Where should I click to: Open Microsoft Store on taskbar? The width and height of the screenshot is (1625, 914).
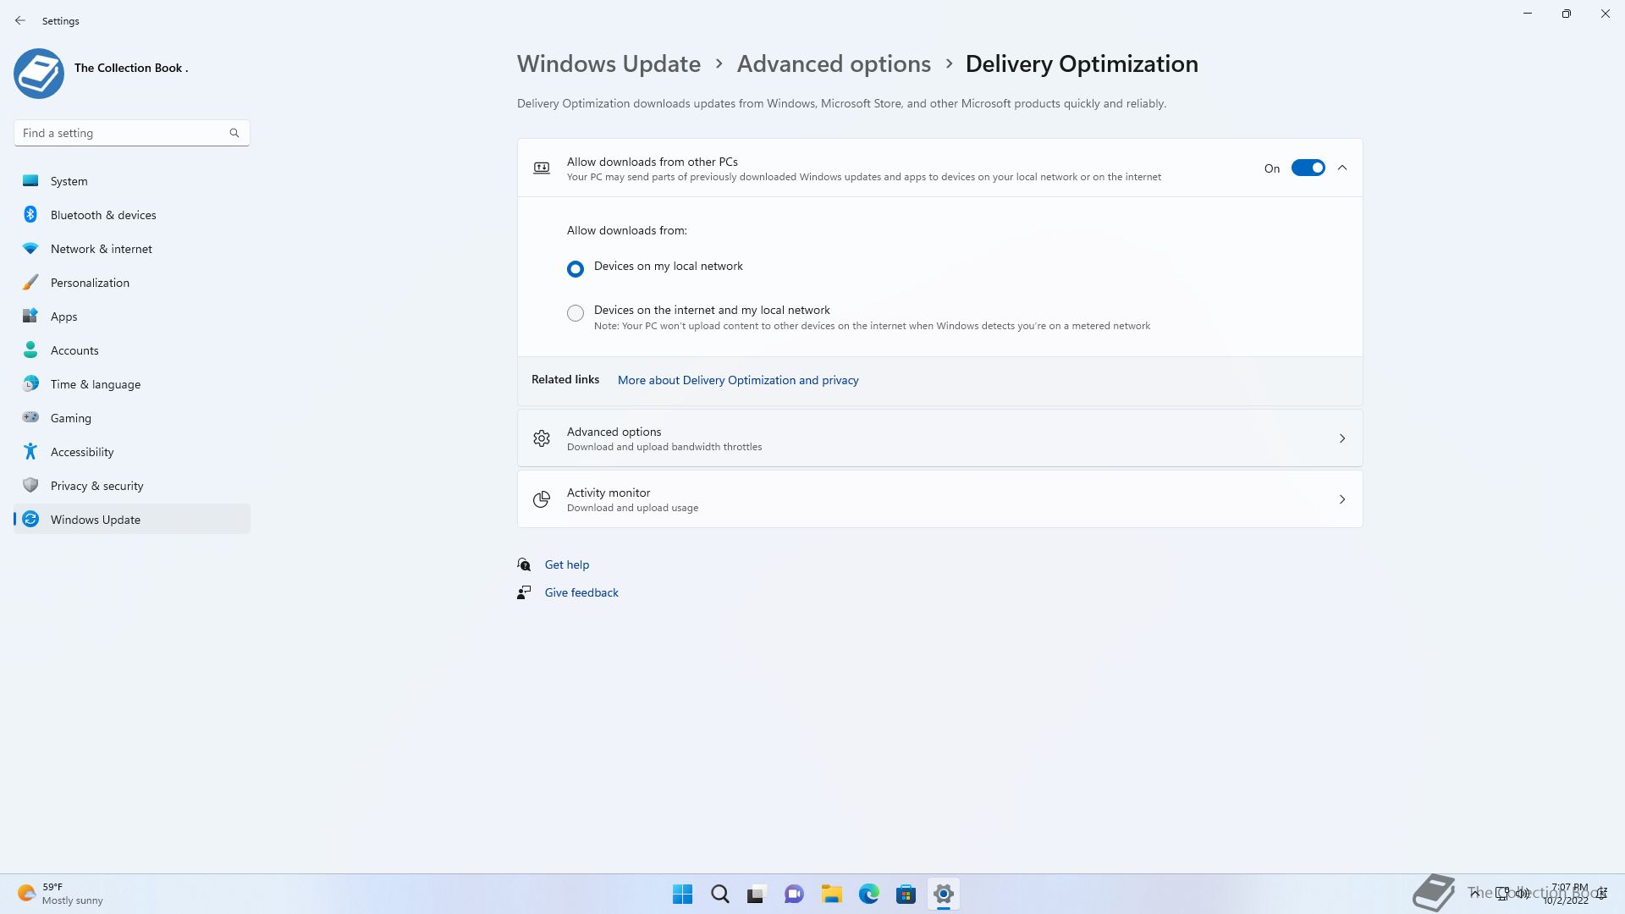[x=906, y=894]
